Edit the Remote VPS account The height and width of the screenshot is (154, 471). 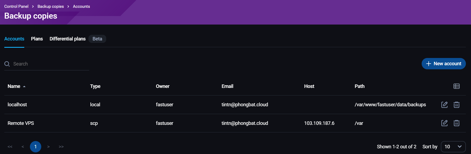444,123
